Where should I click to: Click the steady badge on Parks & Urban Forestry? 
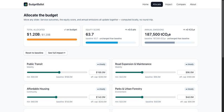(190, 89)
